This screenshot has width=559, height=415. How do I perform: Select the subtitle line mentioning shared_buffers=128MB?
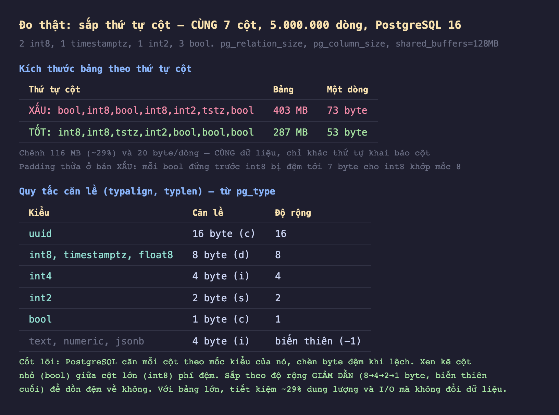point(259,44)
